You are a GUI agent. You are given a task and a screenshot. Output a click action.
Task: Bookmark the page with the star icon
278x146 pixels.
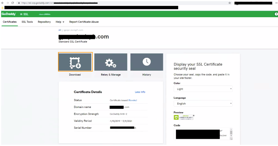(229, 3)
